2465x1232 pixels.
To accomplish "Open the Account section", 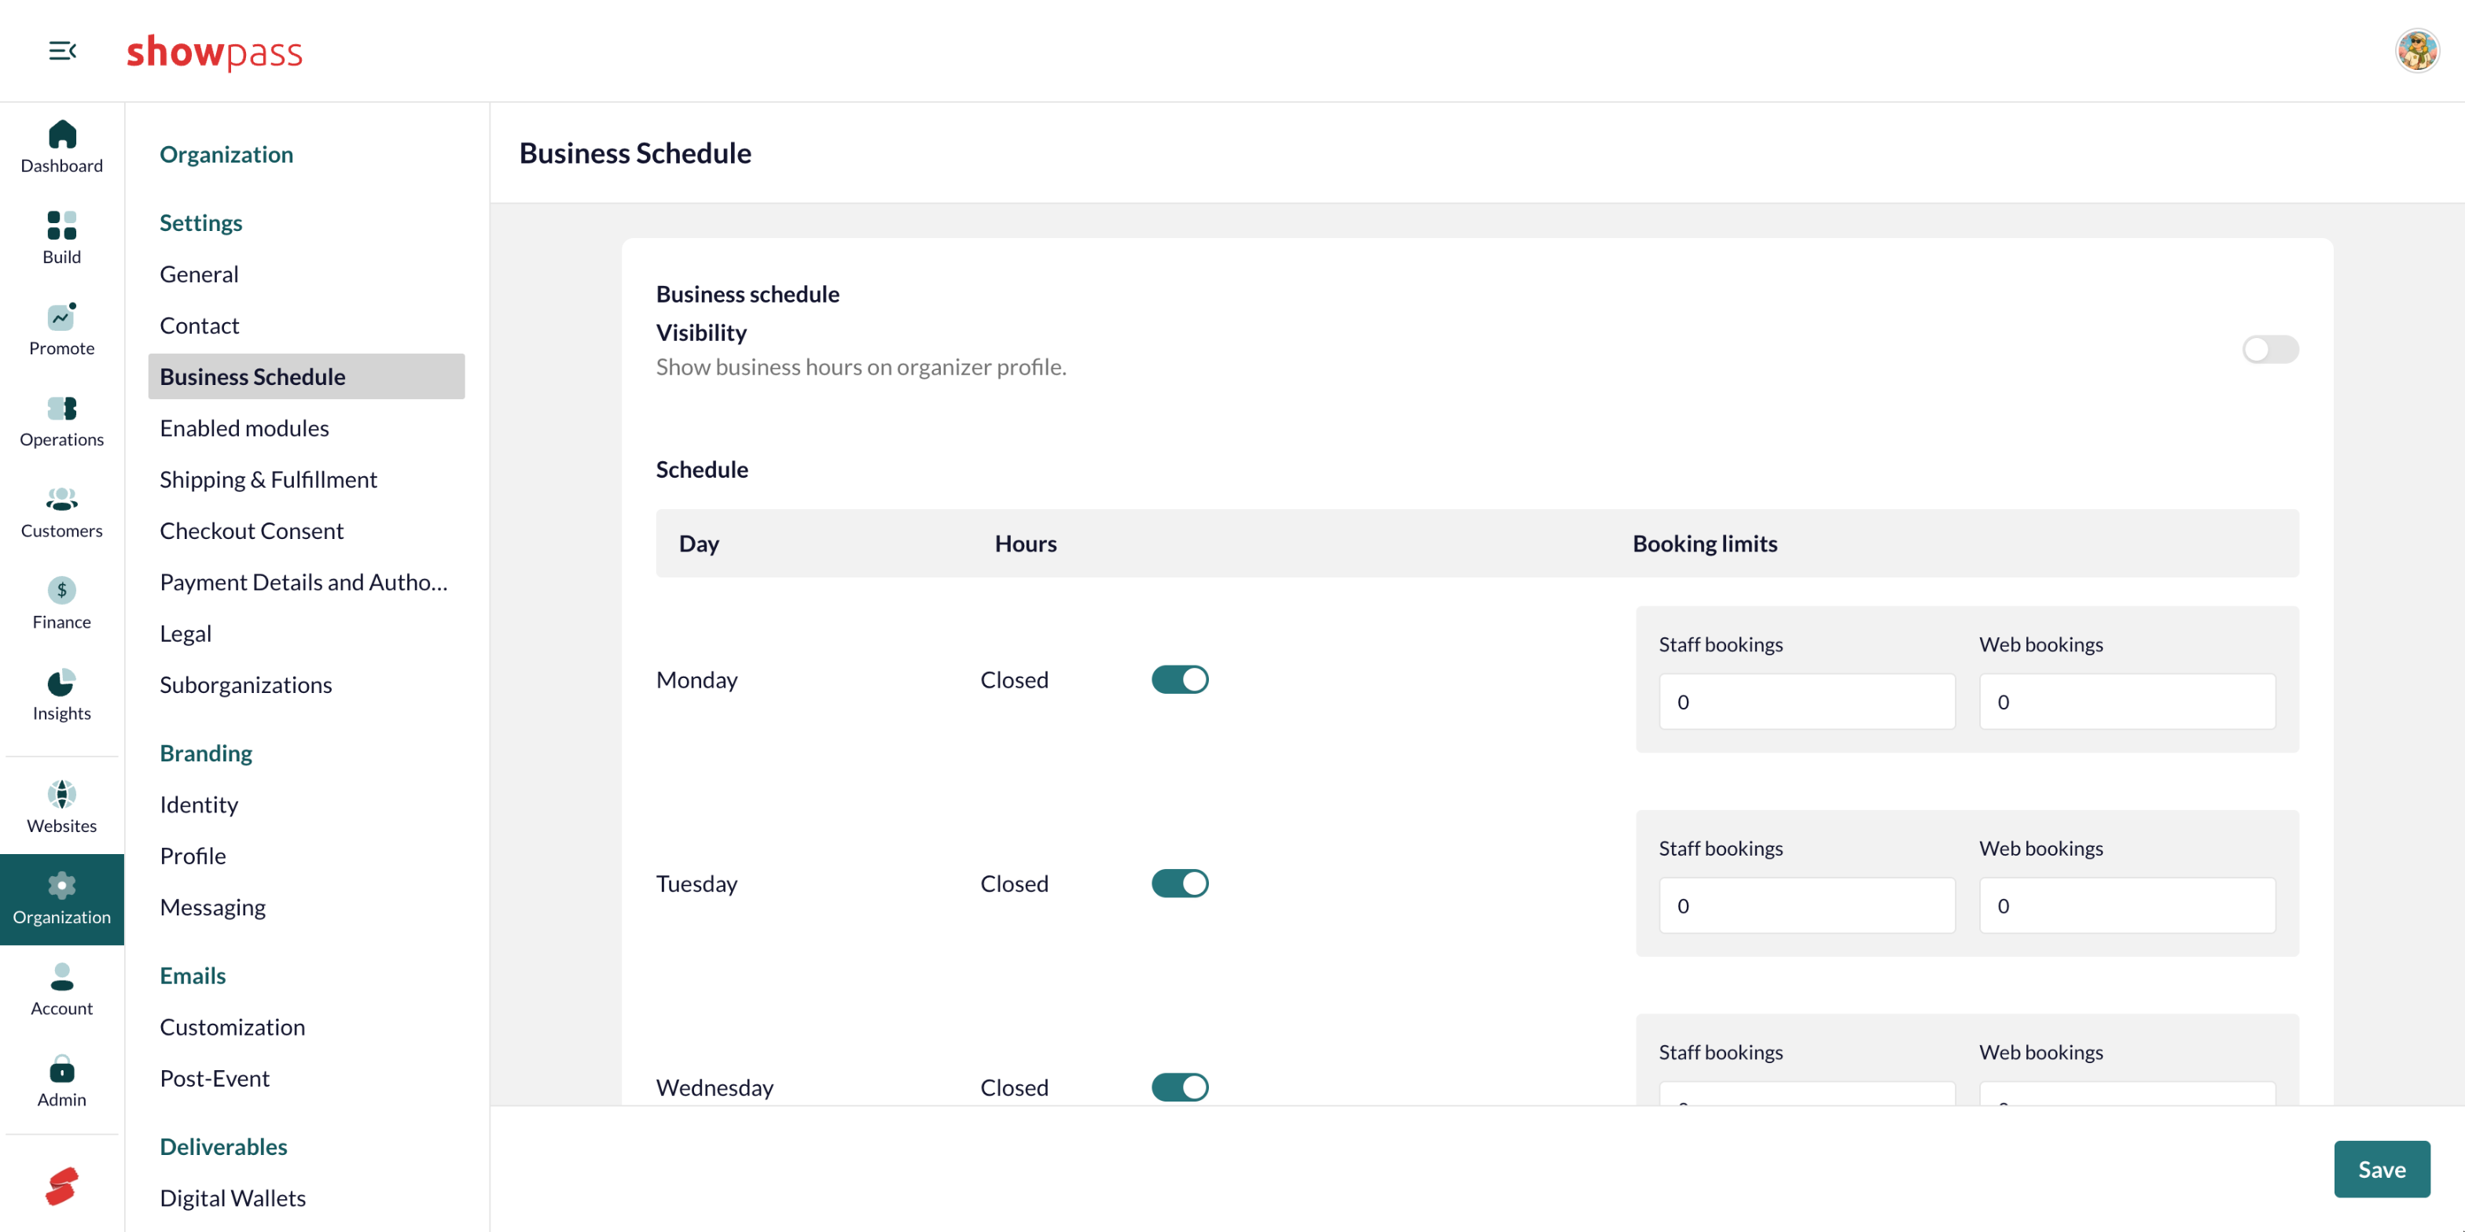I will click(x=61, y=990).
